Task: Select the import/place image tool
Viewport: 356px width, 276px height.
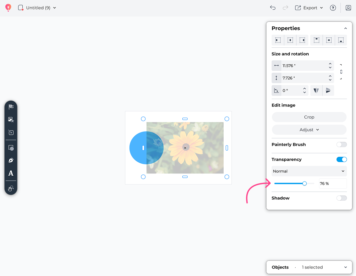Action: click(11, 132)
